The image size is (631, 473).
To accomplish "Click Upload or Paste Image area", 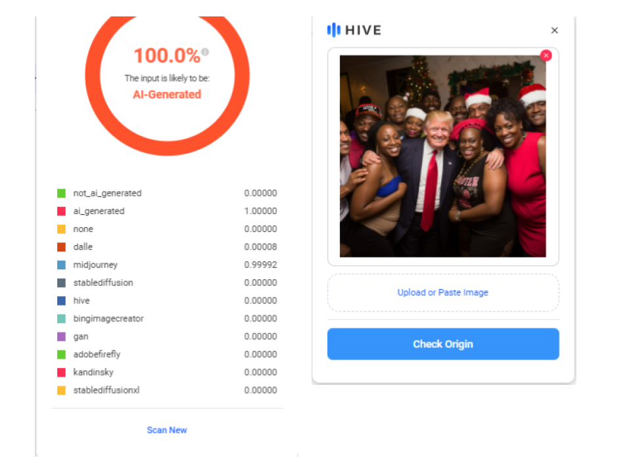I will tap(443, 293).
